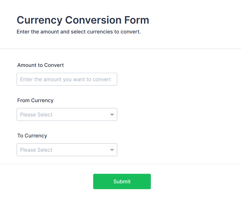
Task: Click the divider line below the header
Action: (120, 49)
